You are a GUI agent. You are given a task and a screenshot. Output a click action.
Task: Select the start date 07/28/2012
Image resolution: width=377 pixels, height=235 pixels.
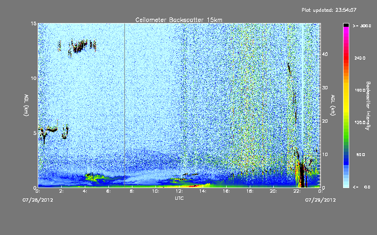tap(38, 200)
